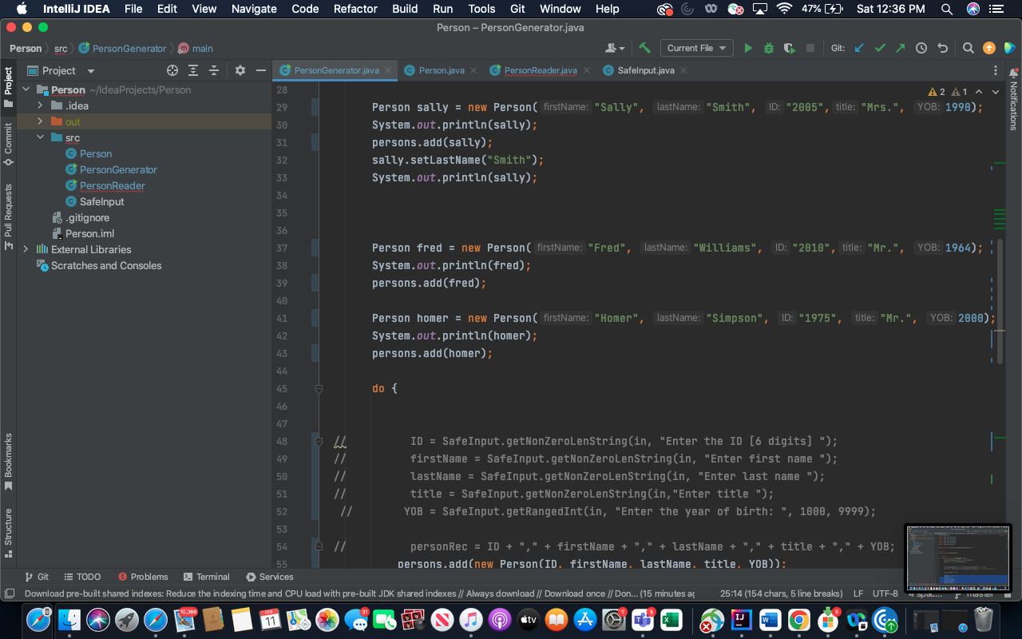Open the Navigate menu
The image size is (1022, 639).
[x=254, y=9]
